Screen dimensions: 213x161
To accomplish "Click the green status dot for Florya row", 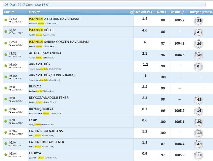I will pyautogui.click(x=6, y=155).
